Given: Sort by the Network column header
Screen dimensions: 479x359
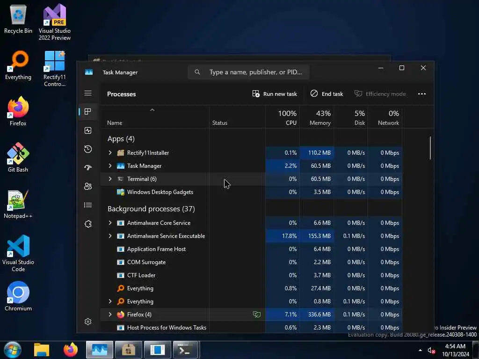Looking at the screenshot, I should tap(385, 118).
